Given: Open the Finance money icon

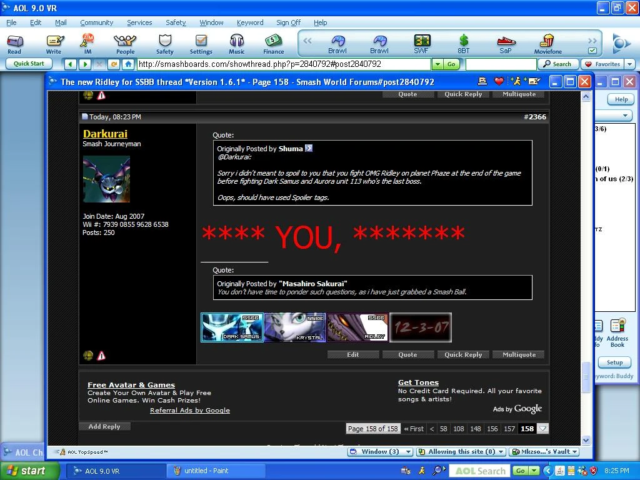Looking at the screenshot, I should (274, 44).
